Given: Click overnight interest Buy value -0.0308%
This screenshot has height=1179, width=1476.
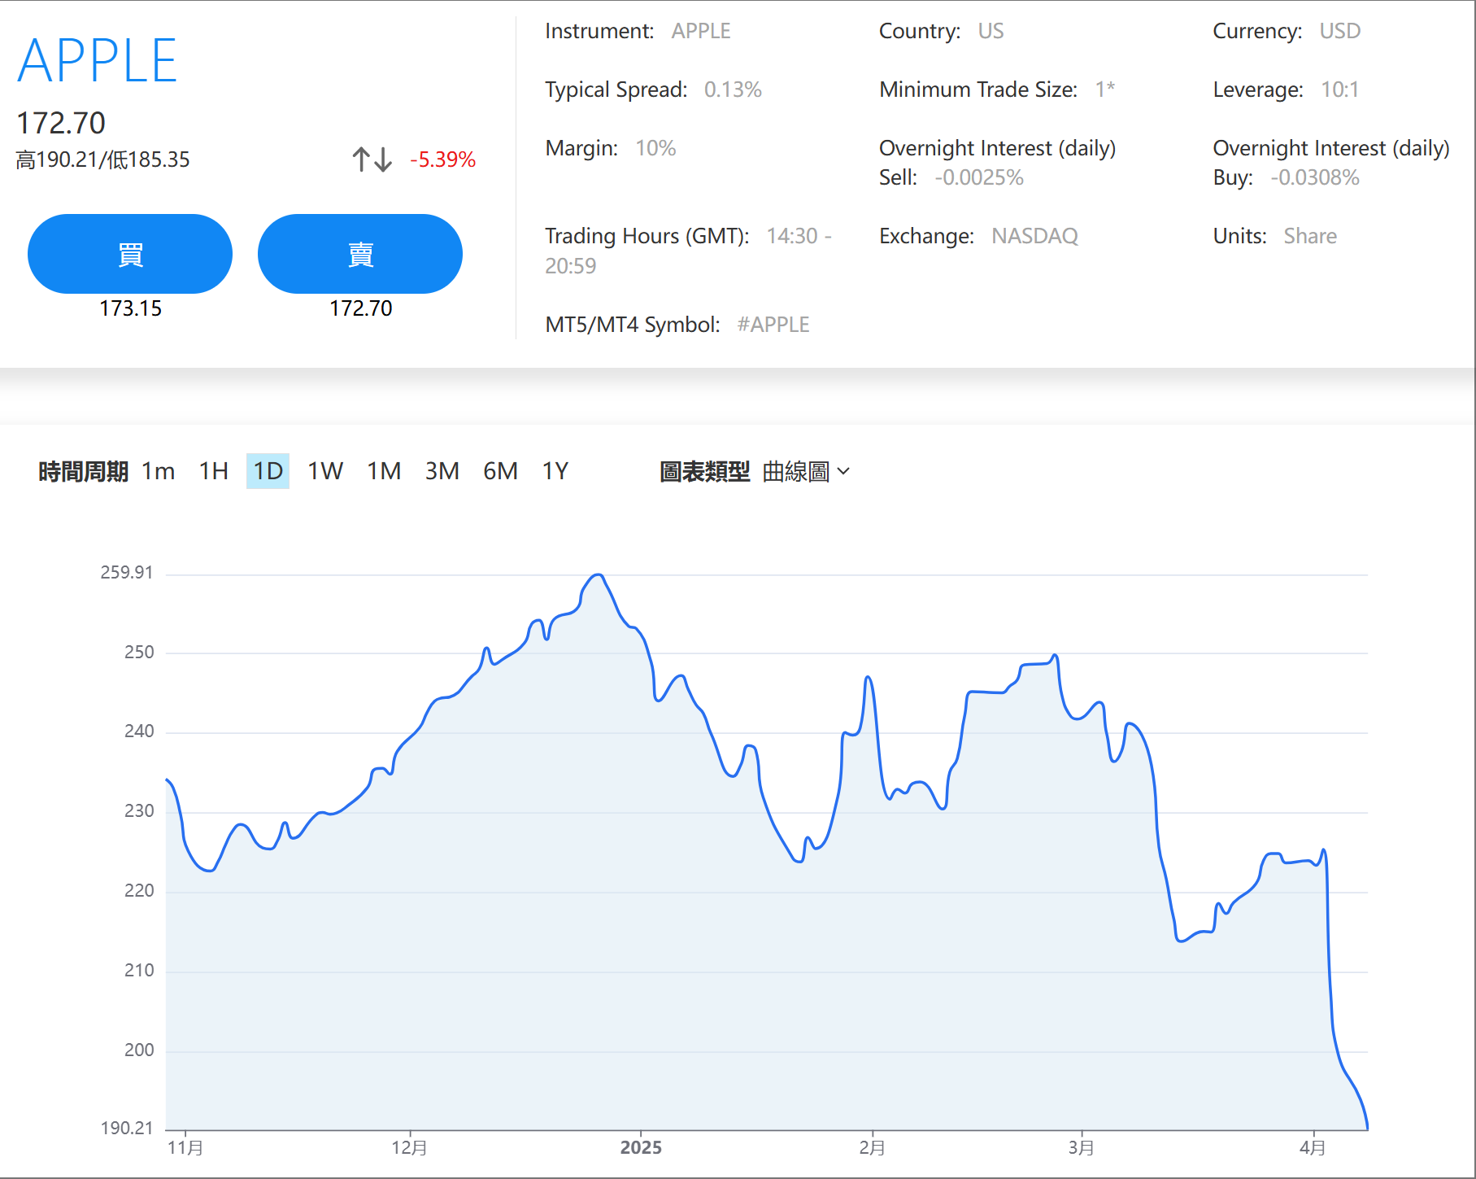Looking at the screenshot, I should coord(1314,177).
